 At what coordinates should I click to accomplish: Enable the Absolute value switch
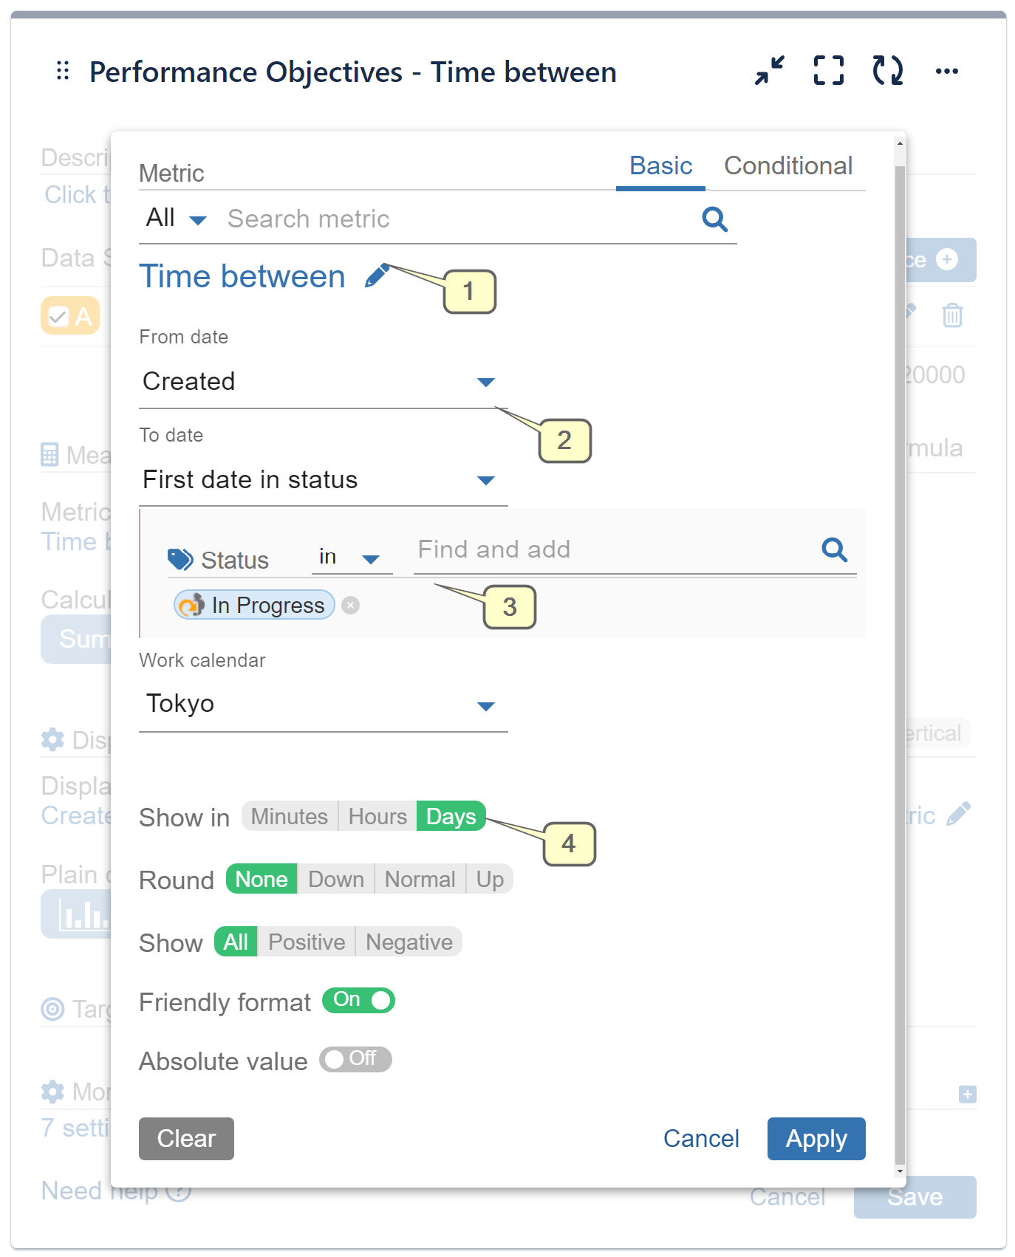coord(355,1059)
